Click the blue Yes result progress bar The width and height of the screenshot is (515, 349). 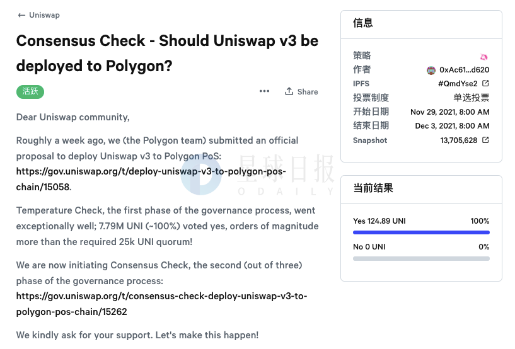tap(421, 232)
